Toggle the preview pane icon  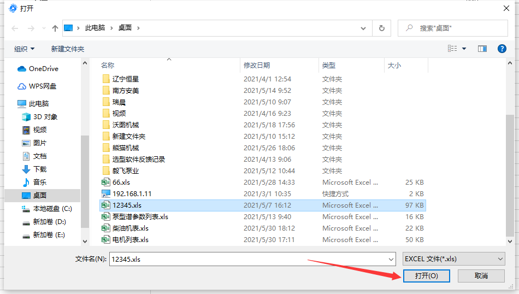[x=482, y=49]
